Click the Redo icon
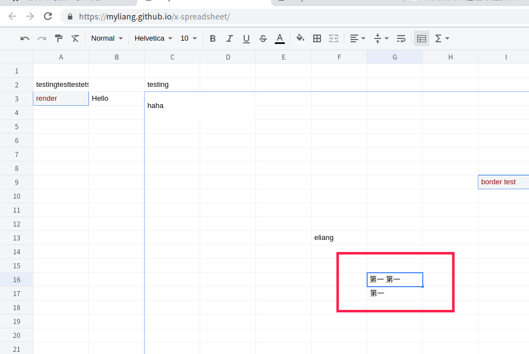 coord(41,38)
